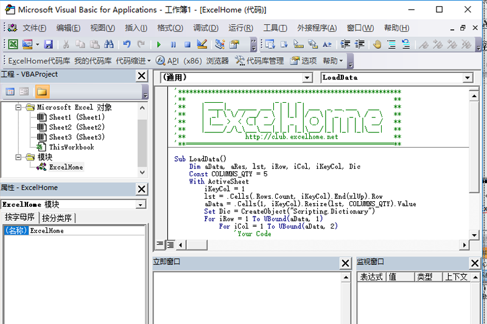Switch to Full Module View at code bottom

click(170, 244)
